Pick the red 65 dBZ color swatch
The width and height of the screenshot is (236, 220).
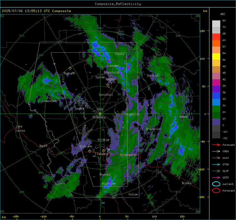pos(216,37)
